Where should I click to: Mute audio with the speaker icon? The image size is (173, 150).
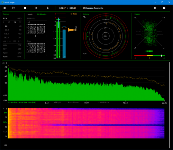pyautogui.click(x=4, y=8)
